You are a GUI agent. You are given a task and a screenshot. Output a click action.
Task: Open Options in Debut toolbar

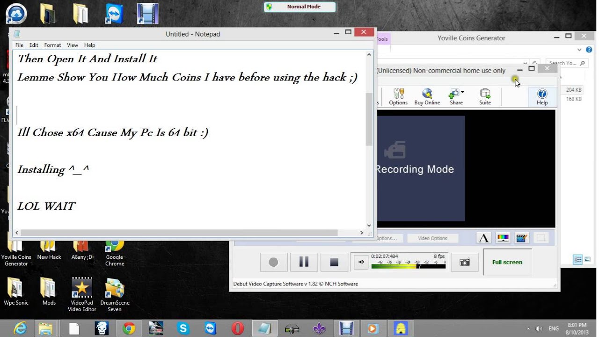click(x=398, y=97)
